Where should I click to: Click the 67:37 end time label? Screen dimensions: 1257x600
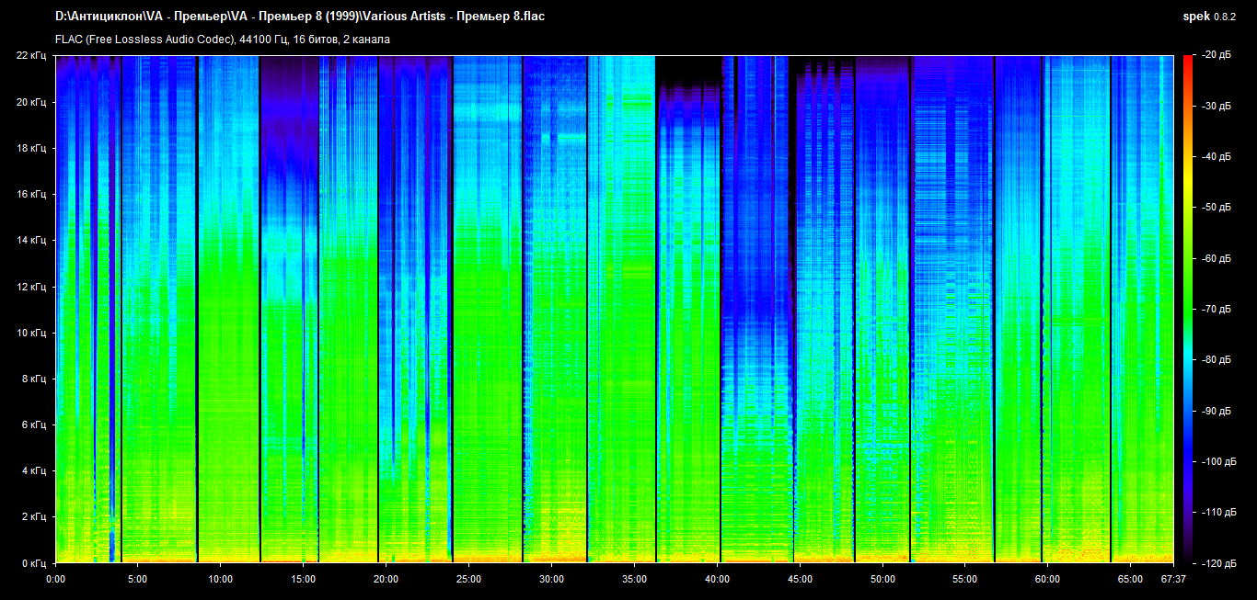point(1172,579)
